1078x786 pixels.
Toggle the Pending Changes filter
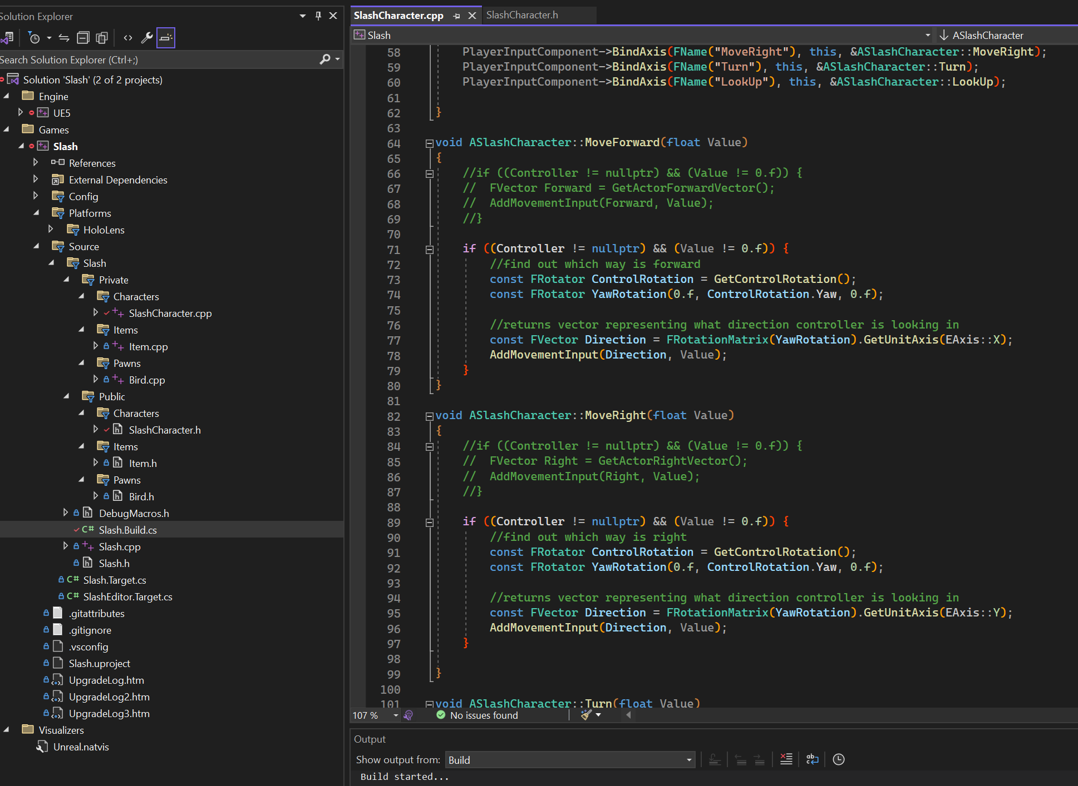point(35,38)
